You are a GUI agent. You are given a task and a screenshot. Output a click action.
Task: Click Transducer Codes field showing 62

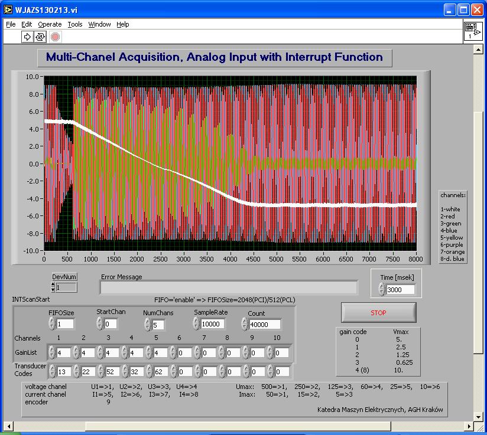click(161, 371)
